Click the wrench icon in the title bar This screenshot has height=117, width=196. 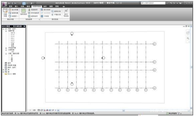(171, 3)
